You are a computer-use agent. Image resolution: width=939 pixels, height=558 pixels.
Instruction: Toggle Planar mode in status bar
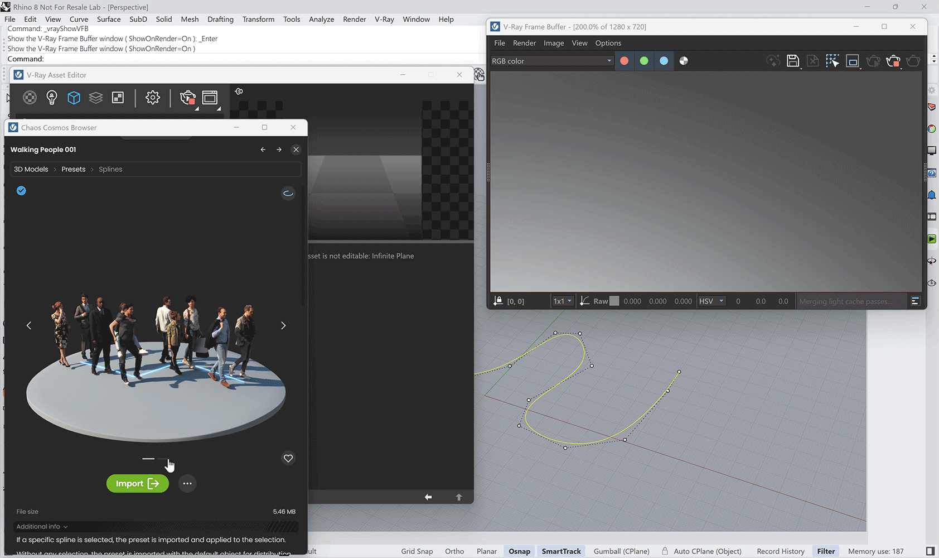[487, 551]
